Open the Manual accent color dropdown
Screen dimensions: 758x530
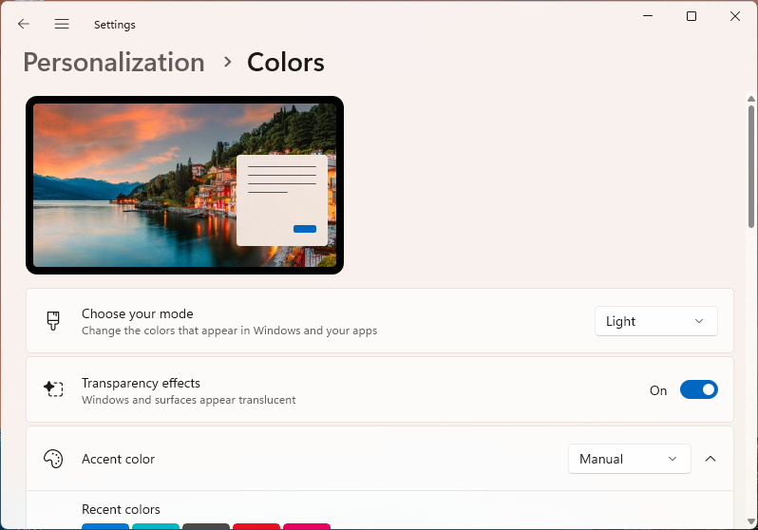(x=629, y=459)
